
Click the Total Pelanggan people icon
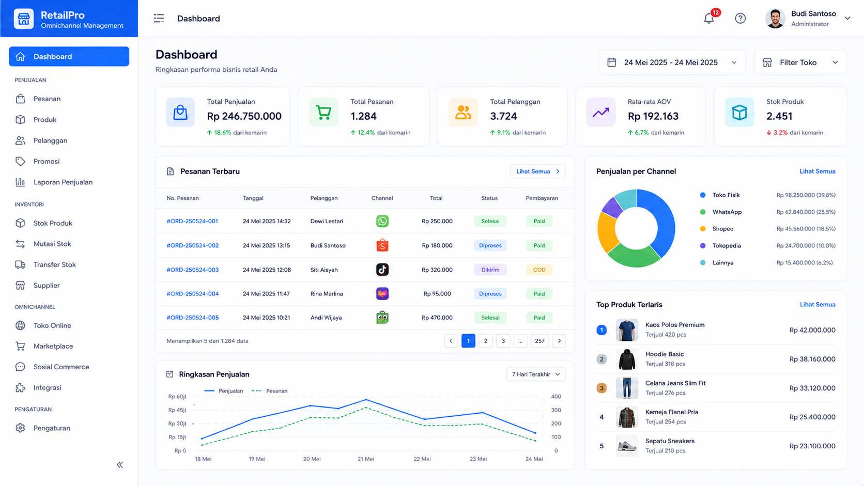[463, 112]
